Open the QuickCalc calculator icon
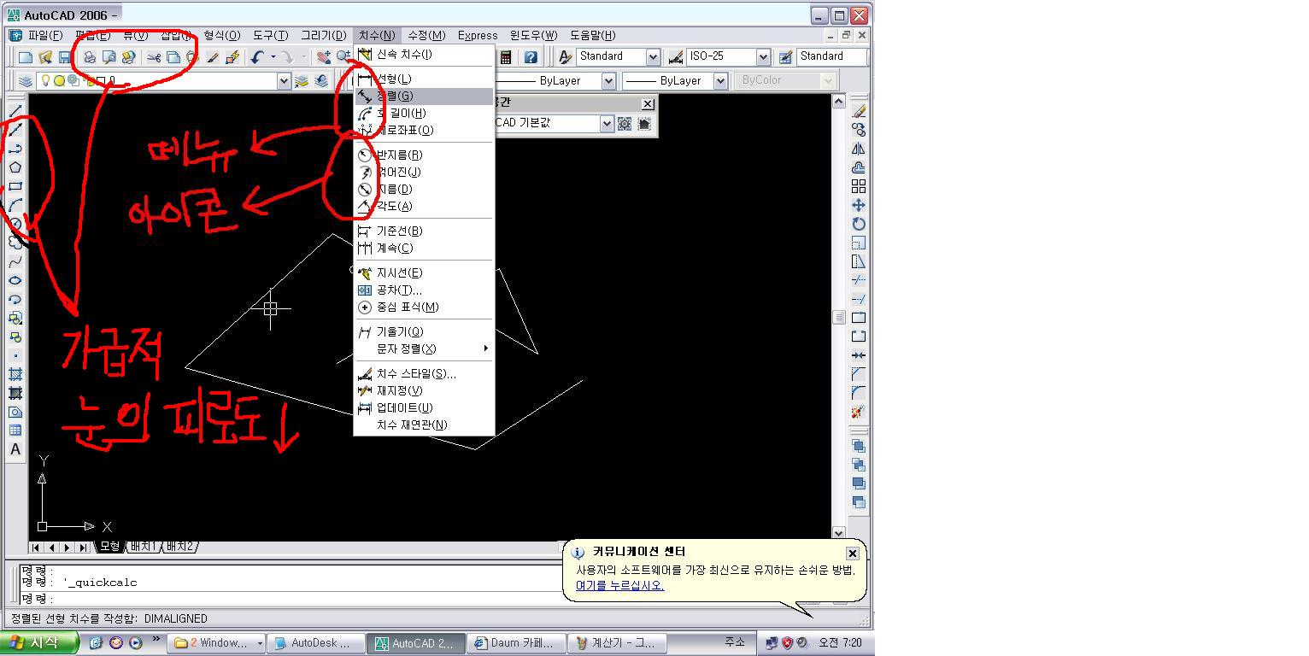The image size is (1309, 656). coord(506,57)
